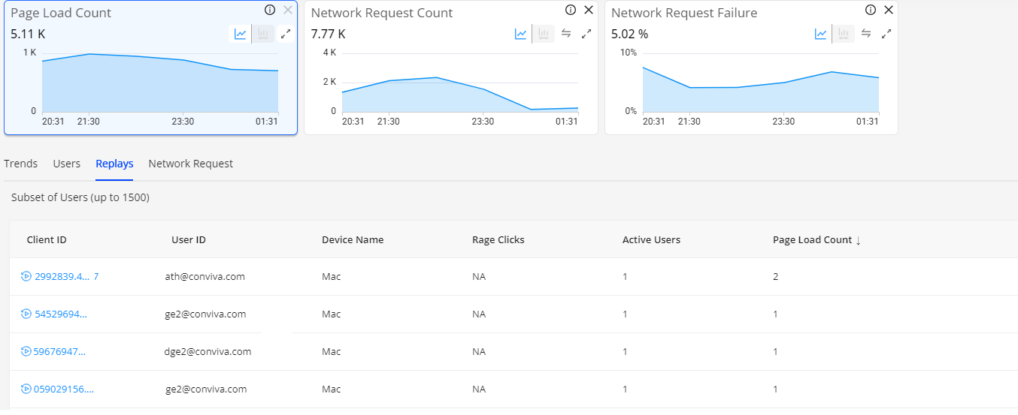This screenshot has height=415, width=1018.
Task: Play the replay icon for client 2992839.4
Action: click(x=26, y=277)
